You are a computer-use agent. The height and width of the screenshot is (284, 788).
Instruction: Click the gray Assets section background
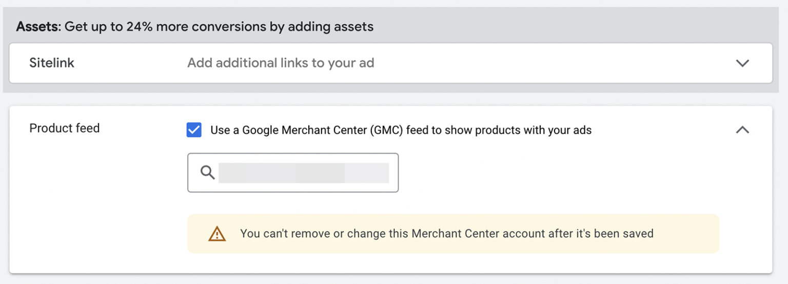[x=564, y=27]
